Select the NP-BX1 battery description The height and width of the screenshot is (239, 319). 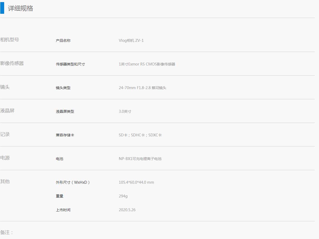coord(140,159)
